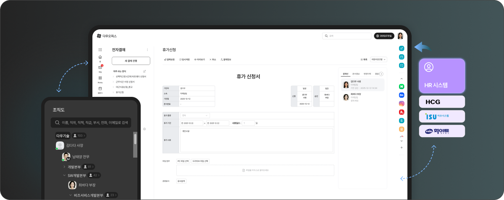Open the orange calculator shortcut icon

[402, 129]
